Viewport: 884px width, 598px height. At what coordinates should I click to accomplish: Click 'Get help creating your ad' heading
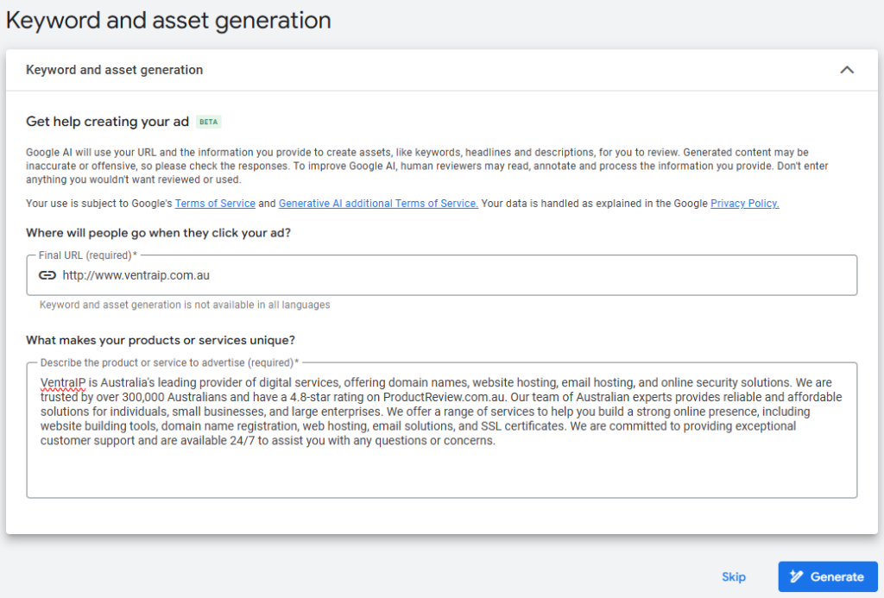pyautogui.click(x=107, y=122)
